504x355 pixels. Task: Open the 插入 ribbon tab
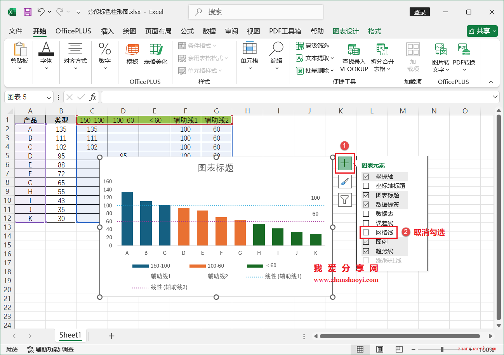point(107,31)
